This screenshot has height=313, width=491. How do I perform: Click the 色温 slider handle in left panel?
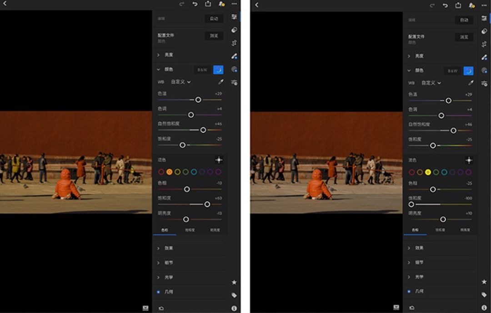tap(198, 99)
